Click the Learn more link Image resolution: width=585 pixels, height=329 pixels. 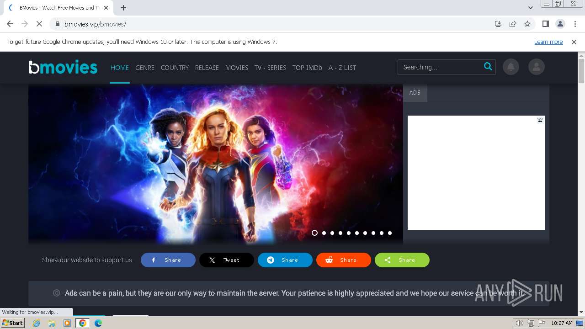pos(548,42)
